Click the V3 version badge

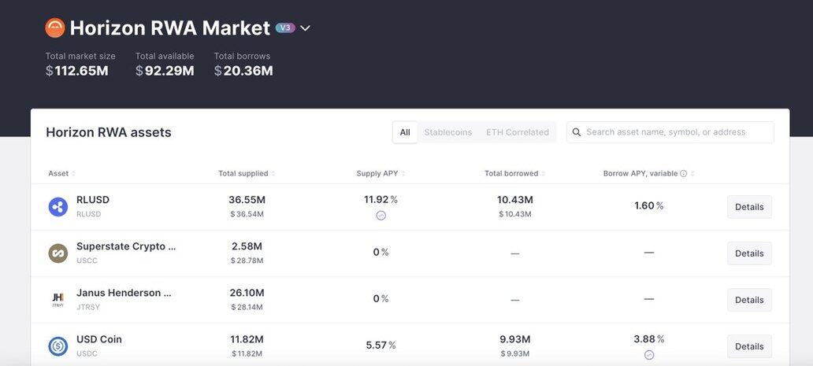[x=284, y=28]
